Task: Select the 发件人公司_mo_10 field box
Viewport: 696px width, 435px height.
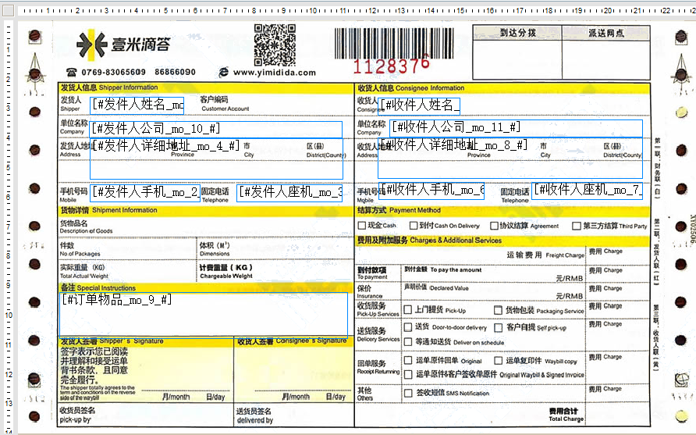Action: (216, 130)
